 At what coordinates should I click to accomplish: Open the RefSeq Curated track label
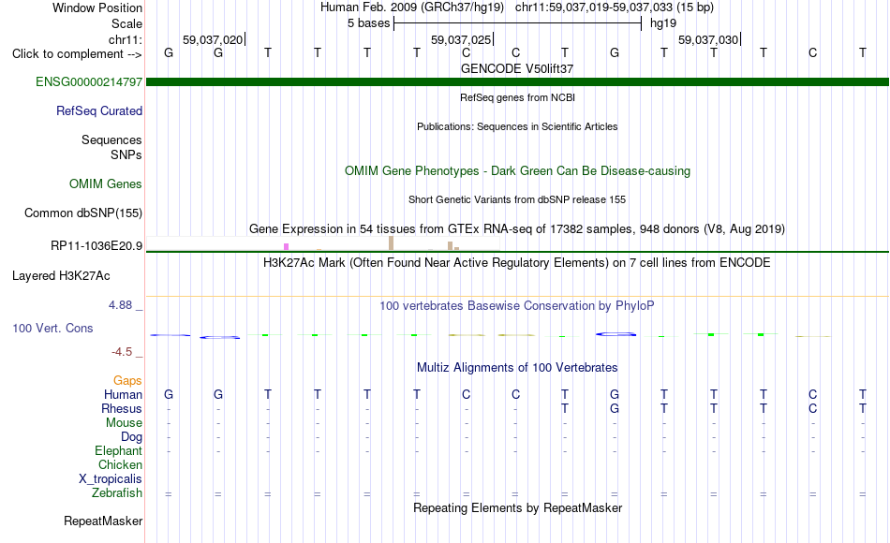[x=98, y=110]
